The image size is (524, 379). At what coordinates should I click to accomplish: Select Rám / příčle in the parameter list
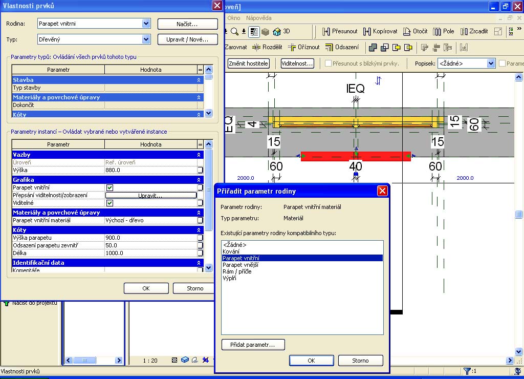pyautogui.click(x=302, y=271)
